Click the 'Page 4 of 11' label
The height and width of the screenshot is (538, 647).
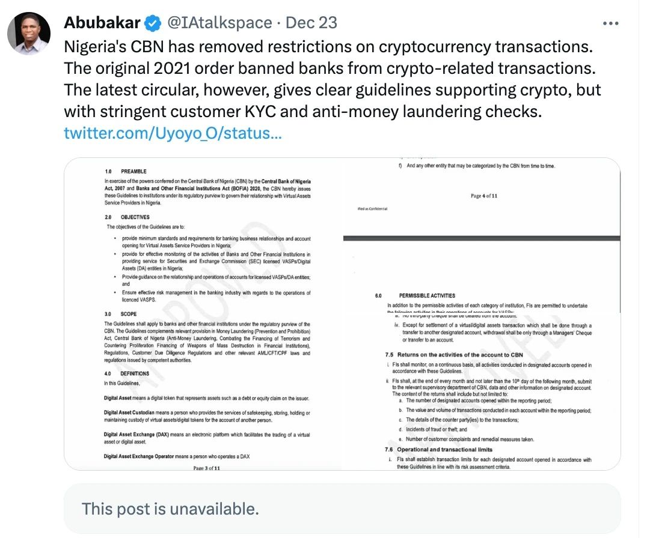click(484, 196)
